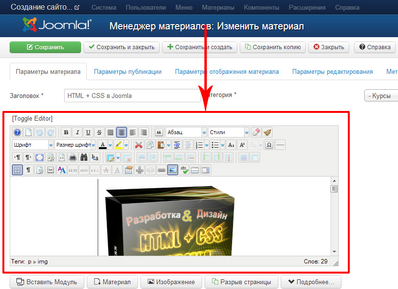Toggle center text alignment
This screenshot has height=289, width=398.
coord(122,132)
